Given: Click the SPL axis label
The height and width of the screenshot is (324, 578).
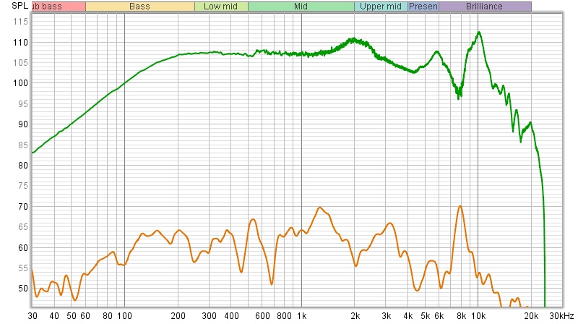Looking at the screenshot, I should [20, 6].
